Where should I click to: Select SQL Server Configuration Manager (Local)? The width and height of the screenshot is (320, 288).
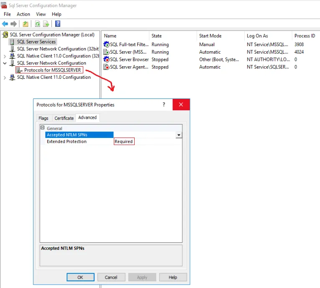[x=52, y=35]
